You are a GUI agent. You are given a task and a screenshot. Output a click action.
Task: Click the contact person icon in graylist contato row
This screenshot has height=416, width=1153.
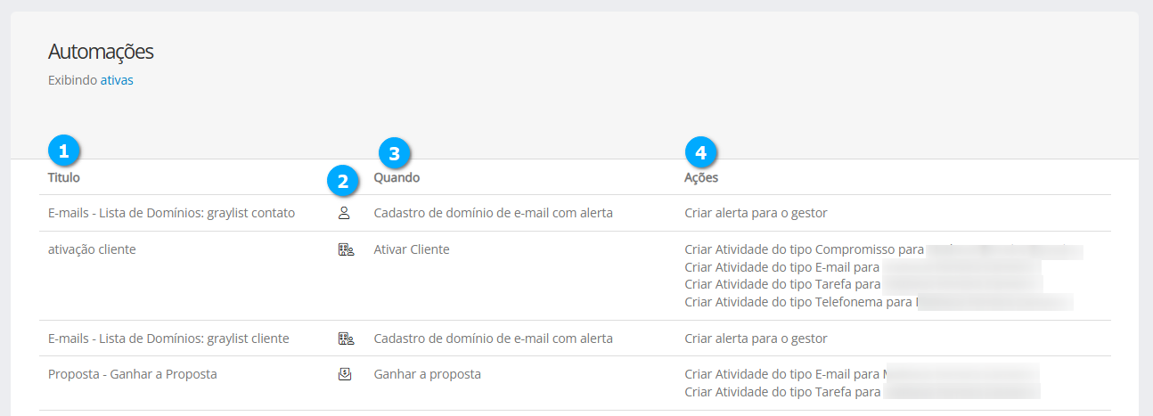tap(344, 213)
